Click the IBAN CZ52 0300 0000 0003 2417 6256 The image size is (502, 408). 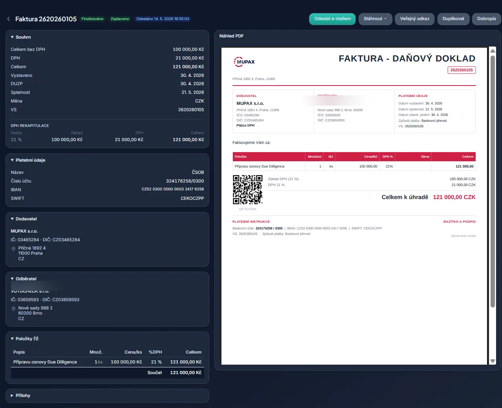pos(173,189)
